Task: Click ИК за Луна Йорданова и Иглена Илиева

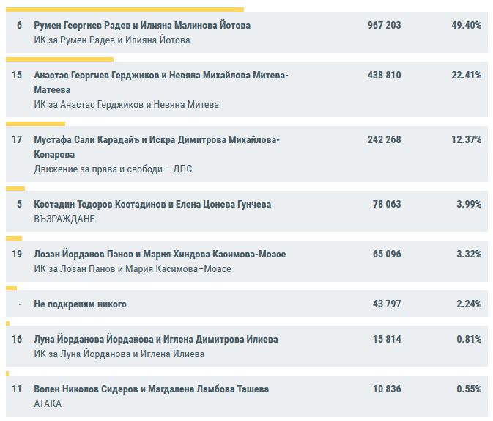Action: (119, 354)
